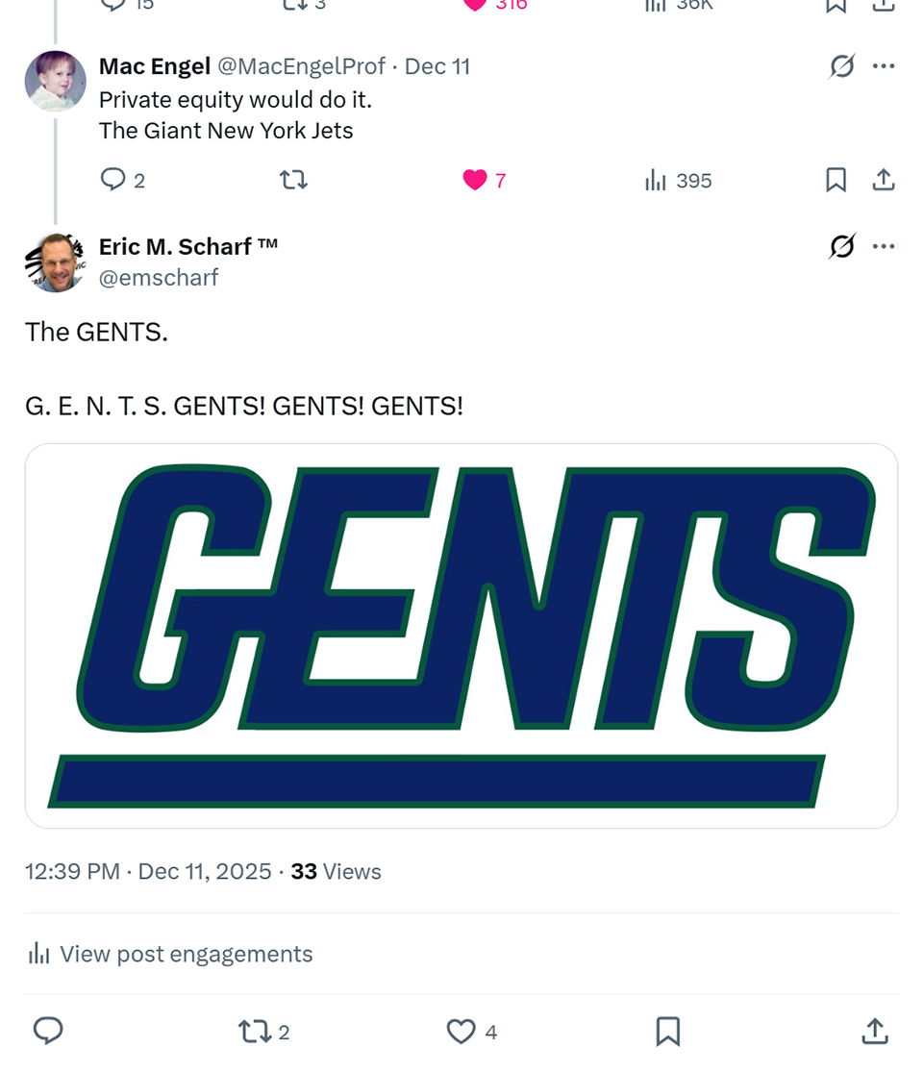
Task: Bookmark Mac Engel's post
Action: [836, 180]
